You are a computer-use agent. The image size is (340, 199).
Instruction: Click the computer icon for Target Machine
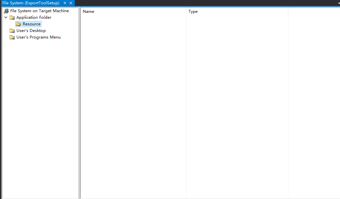[6, 11]
